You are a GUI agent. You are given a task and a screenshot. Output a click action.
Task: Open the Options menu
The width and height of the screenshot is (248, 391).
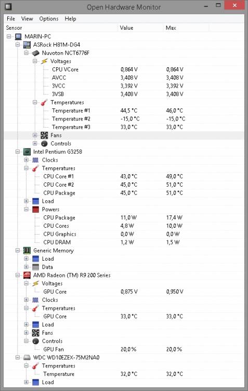(49, 19)
